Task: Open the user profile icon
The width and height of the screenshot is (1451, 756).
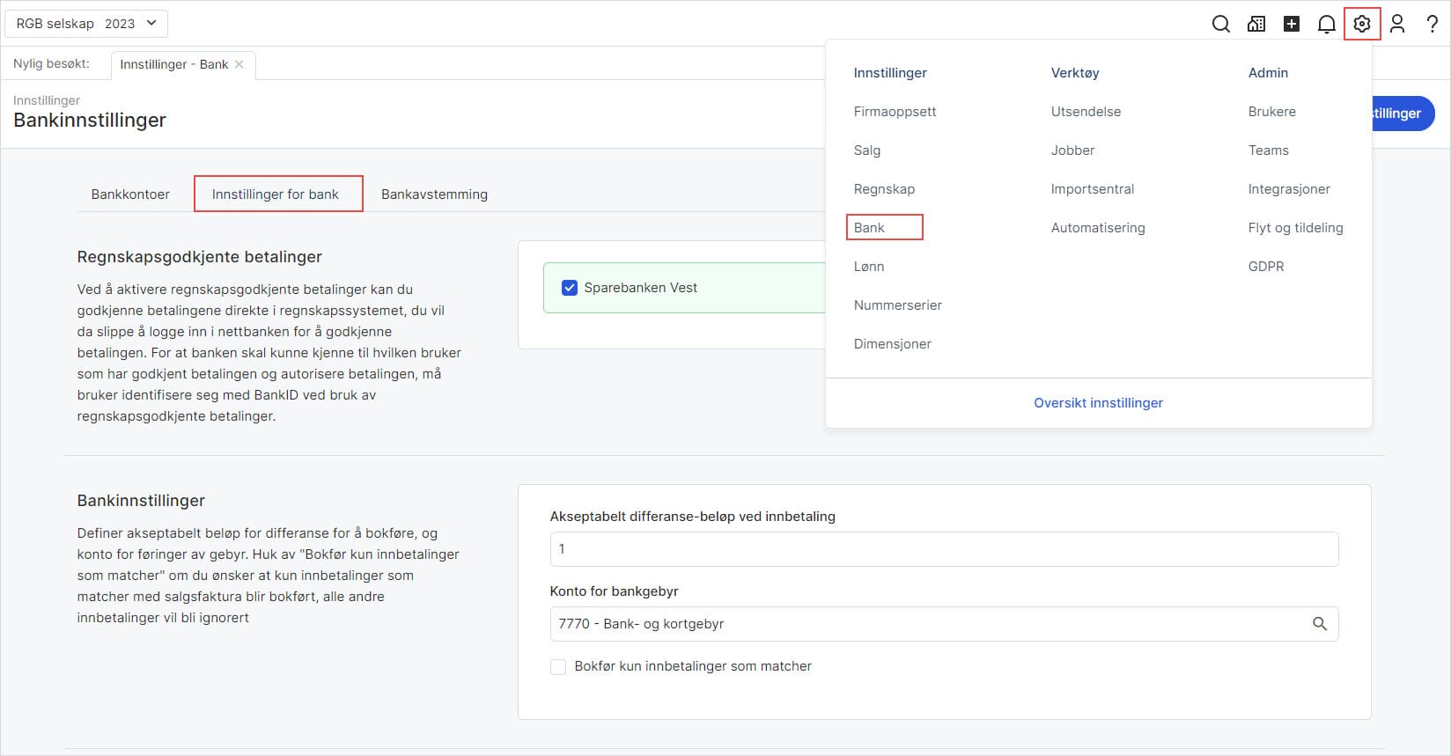Action: [1397, 24]
